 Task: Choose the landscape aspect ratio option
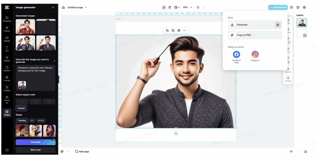pyautogui.click(x=49, y=102)
